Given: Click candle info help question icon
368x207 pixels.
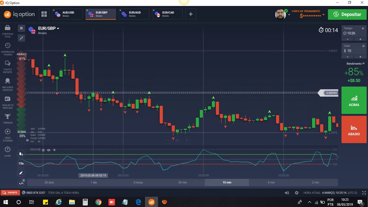Looking at the screenshot, I should (28, 140).
